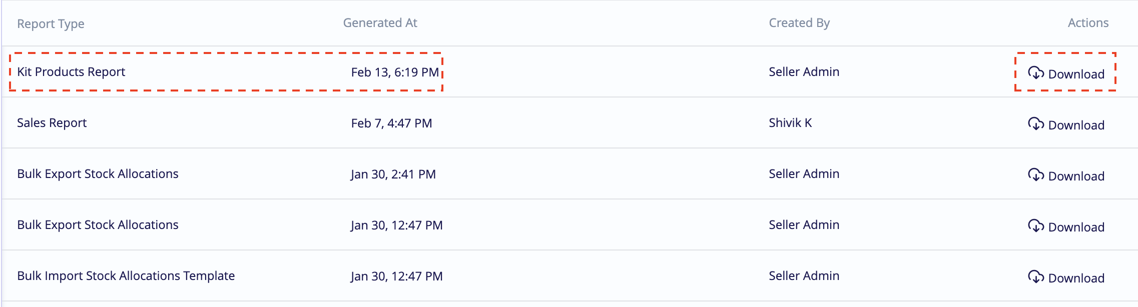Click the Jan 30, 2:41 PM timestamp
1138x307 pixels.
click(x=393, y=174)
